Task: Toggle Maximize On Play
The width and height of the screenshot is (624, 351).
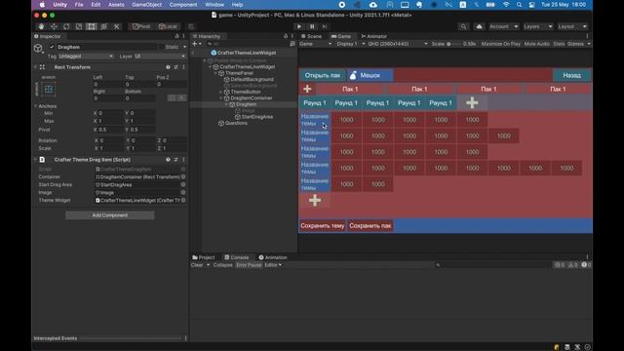Action: pos(500,44)
